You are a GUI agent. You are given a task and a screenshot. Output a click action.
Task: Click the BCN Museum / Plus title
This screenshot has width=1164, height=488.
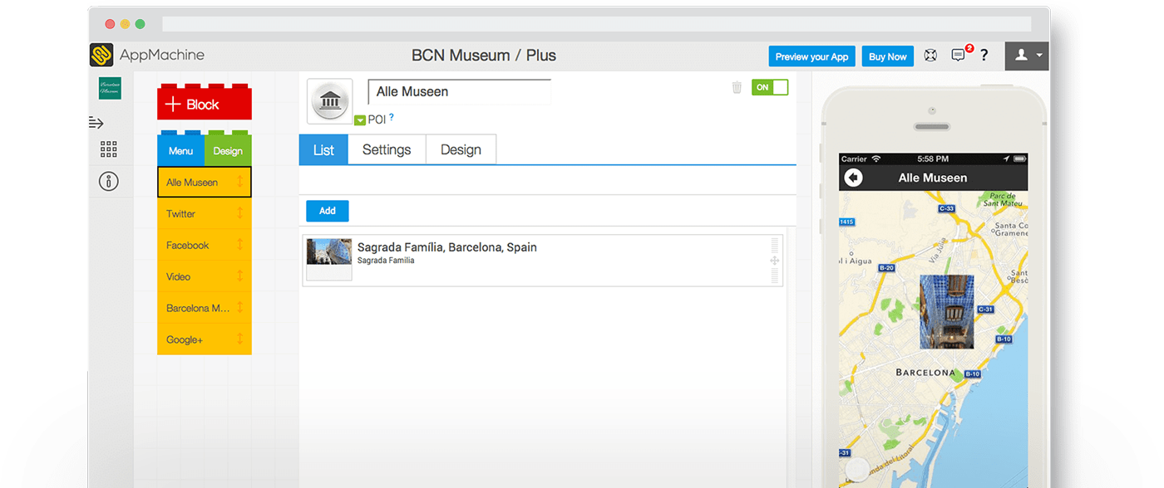tap(484, 56)
